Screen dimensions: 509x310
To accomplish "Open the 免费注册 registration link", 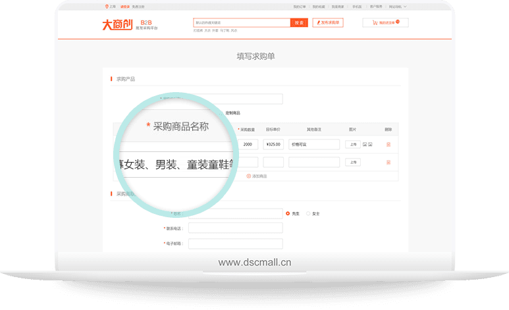I will click(138, 7).
